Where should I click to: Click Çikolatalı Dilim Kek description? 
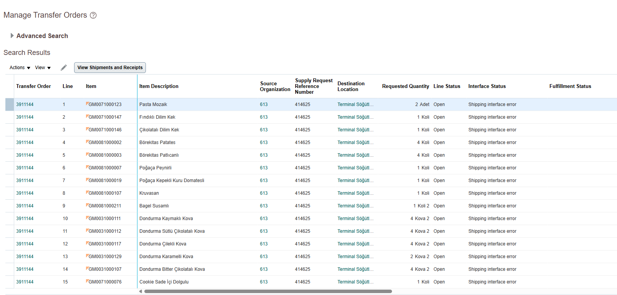pyautogui.click(x=159, y=130)
